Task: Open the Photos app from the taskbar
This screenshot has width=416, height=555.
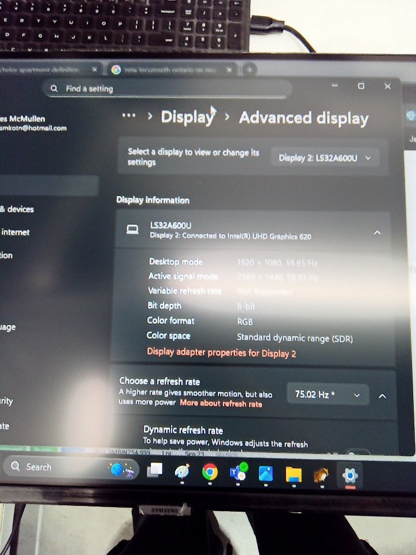Action: click(x=266, y=473)
